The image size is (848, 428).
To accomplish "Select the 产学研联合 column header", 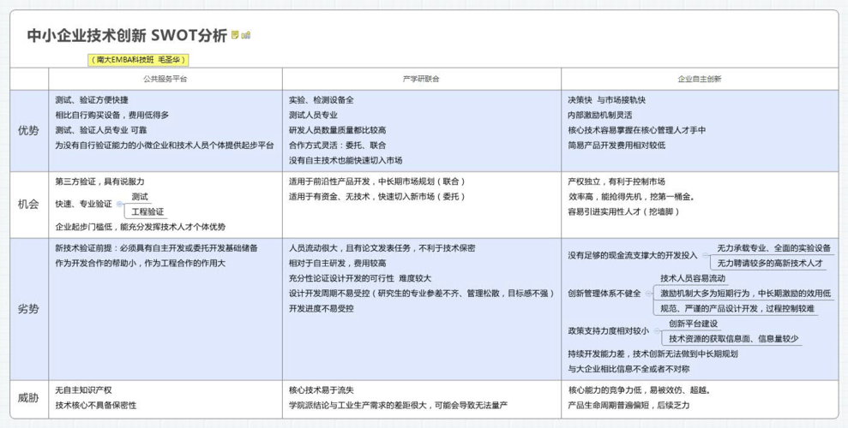I will point(421,79).
